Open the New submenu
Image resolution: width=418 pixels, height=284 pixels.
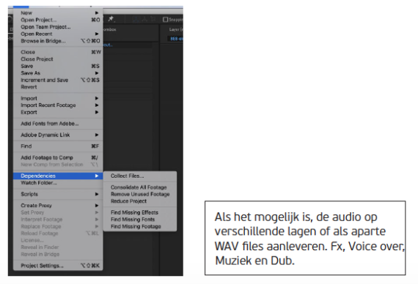tap(58, 12)
